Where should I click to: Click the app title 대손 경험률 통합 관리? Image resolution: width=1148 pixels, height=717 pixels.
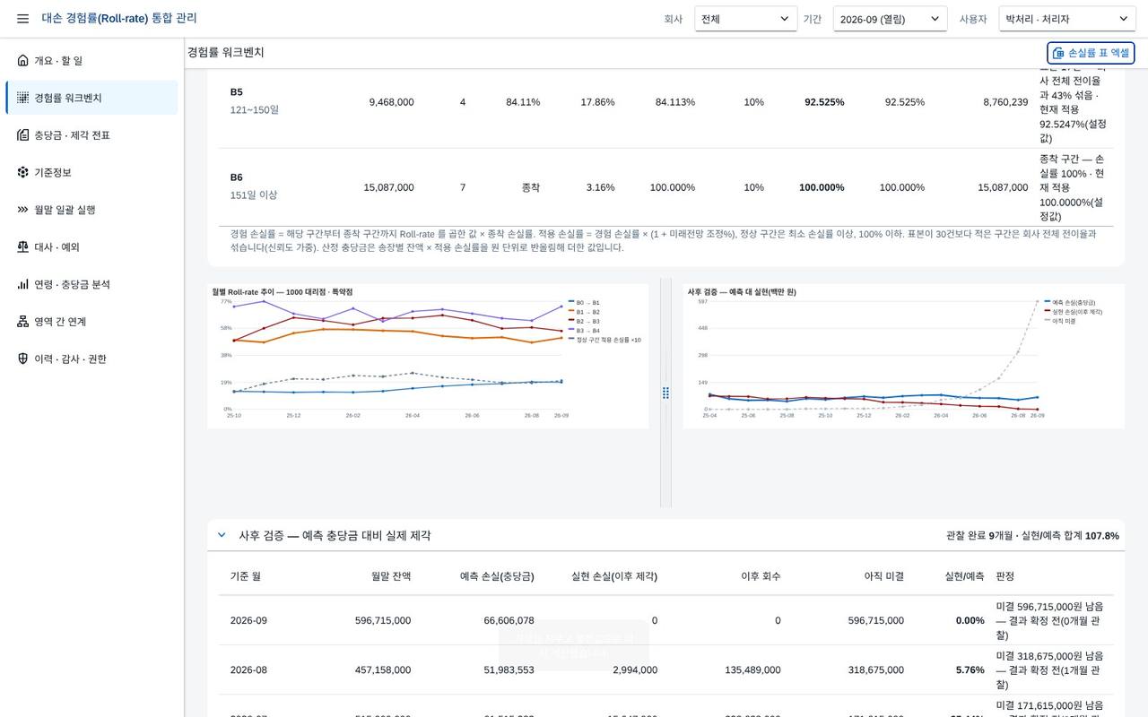pyautogui.click(x=119, y=18)
